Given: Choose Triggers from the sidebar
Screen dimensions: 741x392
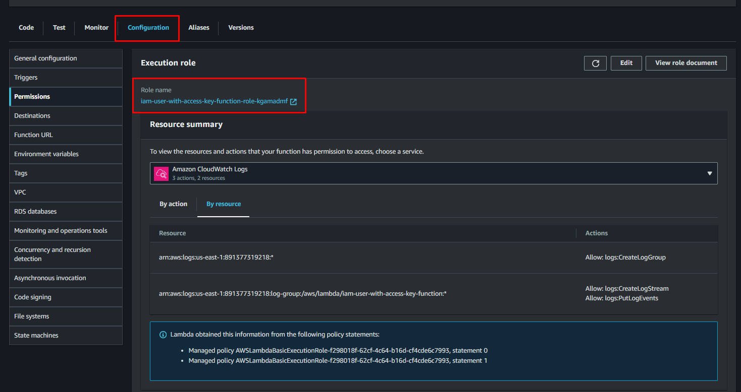Looking at the screenshot, I should coord(26,78).
